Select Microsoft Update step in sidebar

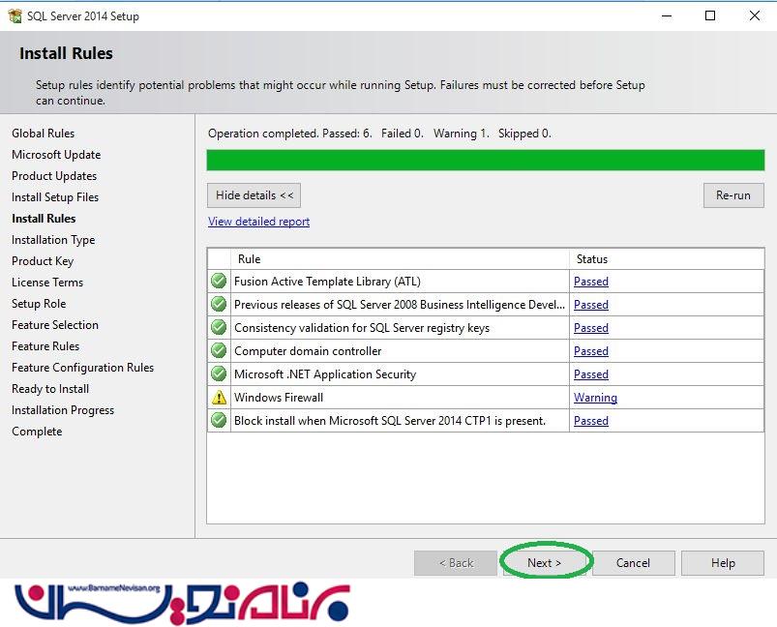click(56, 155)
